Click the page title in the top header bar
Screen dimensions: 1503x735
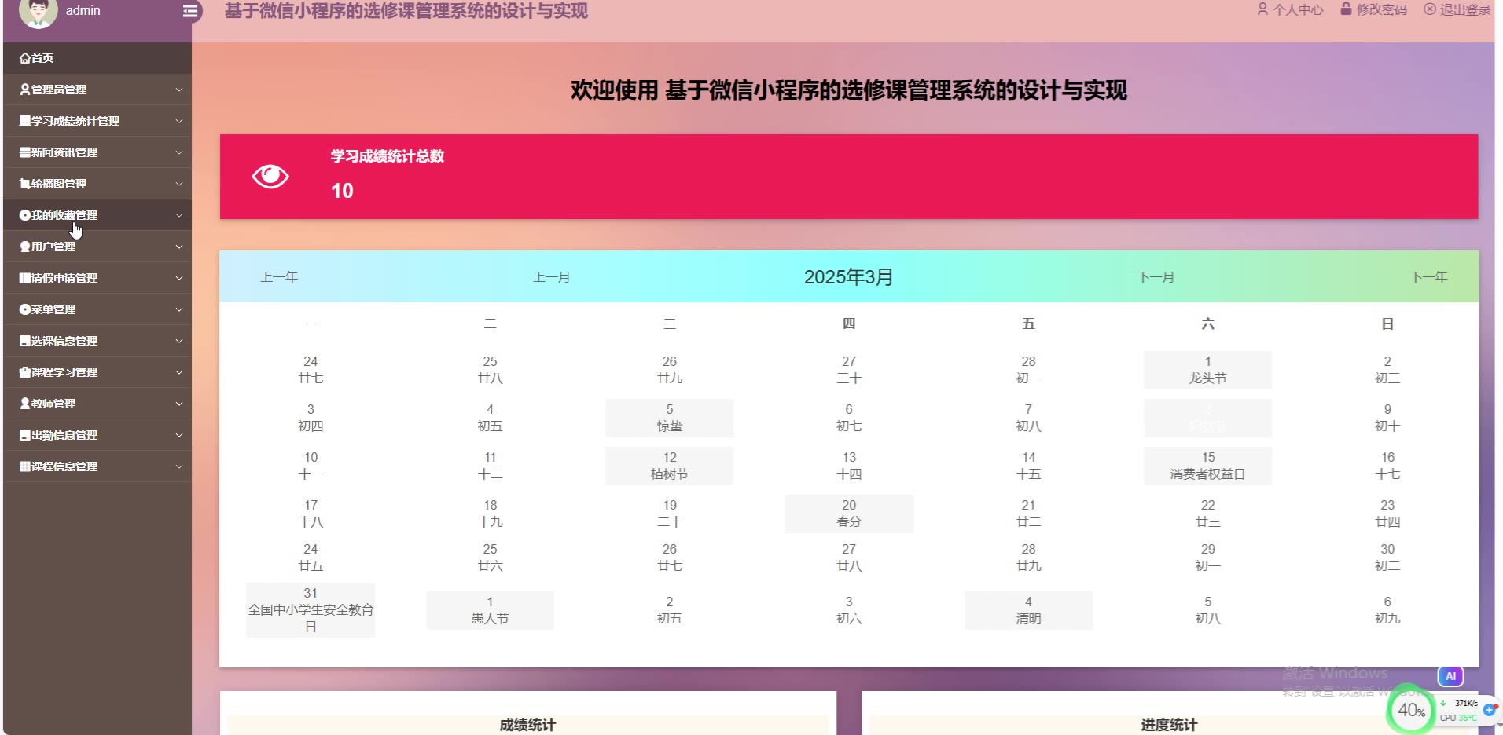[x=406, y=11]
